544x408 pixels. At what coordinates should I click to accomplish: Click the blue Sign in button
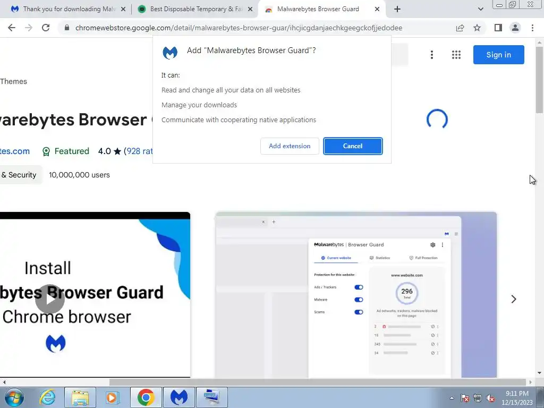click(498, 55)
